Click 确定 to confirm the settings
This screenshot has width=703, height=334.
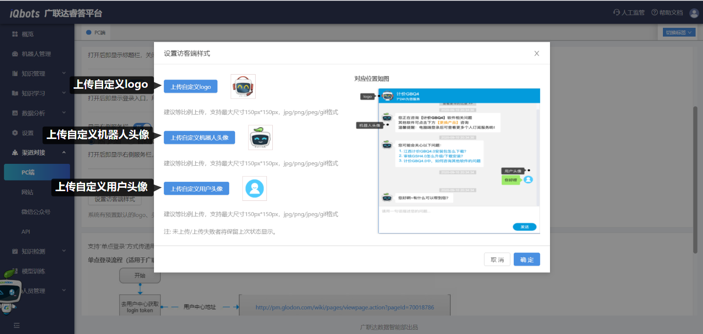coord(527,260)
